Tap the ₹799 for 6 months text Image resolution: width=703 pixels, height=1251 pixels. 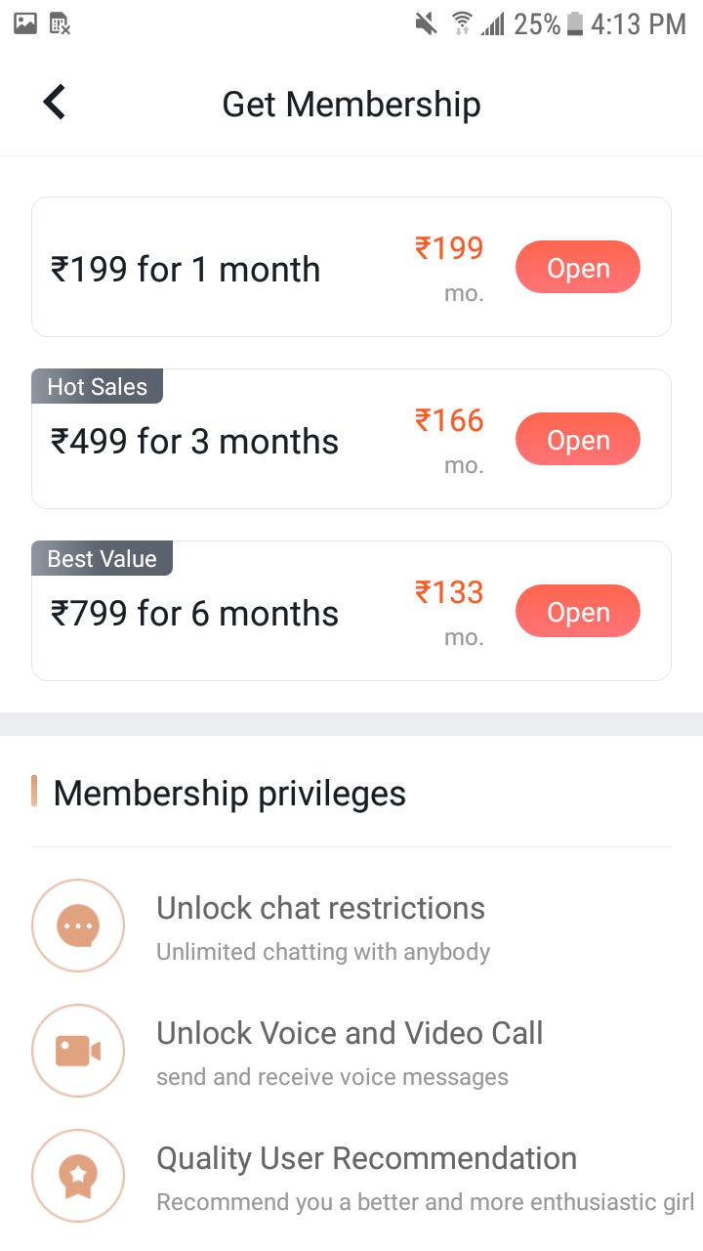194,614
